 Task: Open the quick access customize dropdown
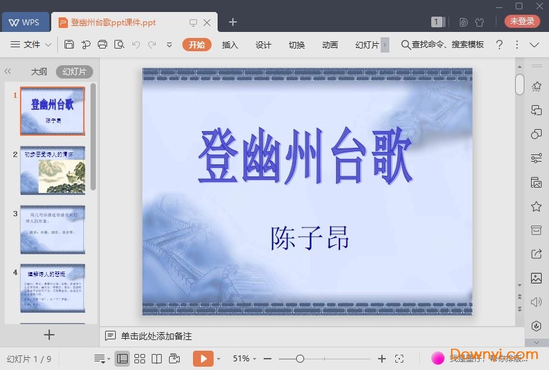[169, 45]
